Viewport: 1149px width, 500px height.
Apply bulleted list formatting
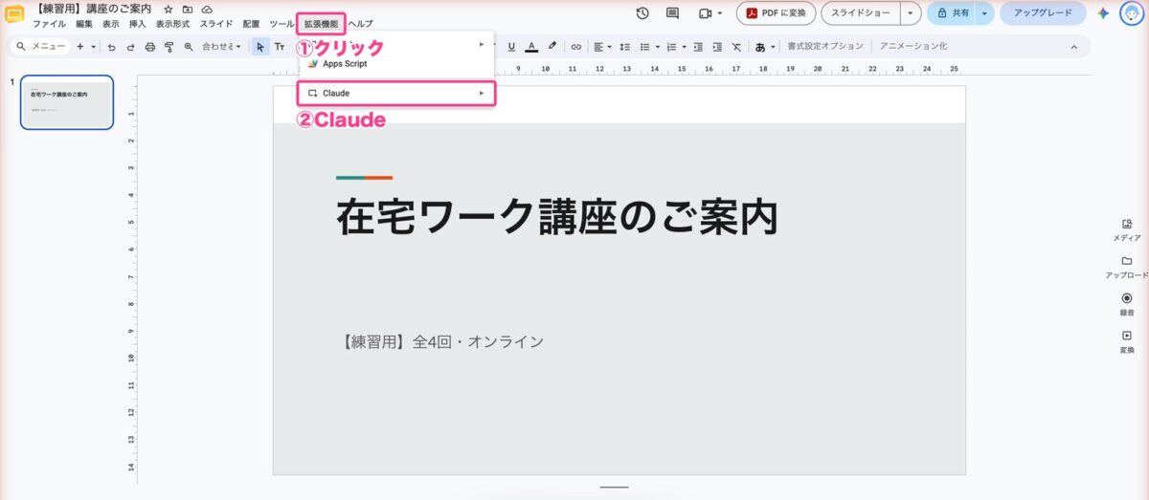644,46
